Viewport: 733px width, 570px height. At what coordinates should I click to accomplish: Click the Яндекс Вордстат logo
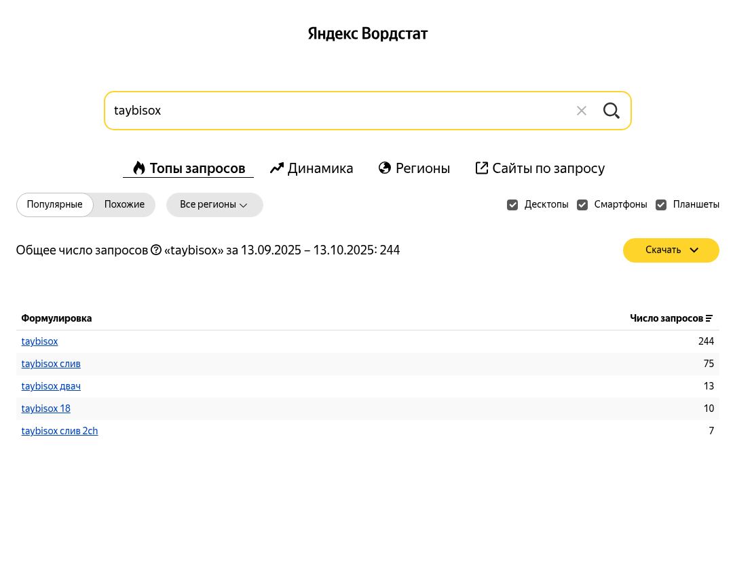[367, 34]
